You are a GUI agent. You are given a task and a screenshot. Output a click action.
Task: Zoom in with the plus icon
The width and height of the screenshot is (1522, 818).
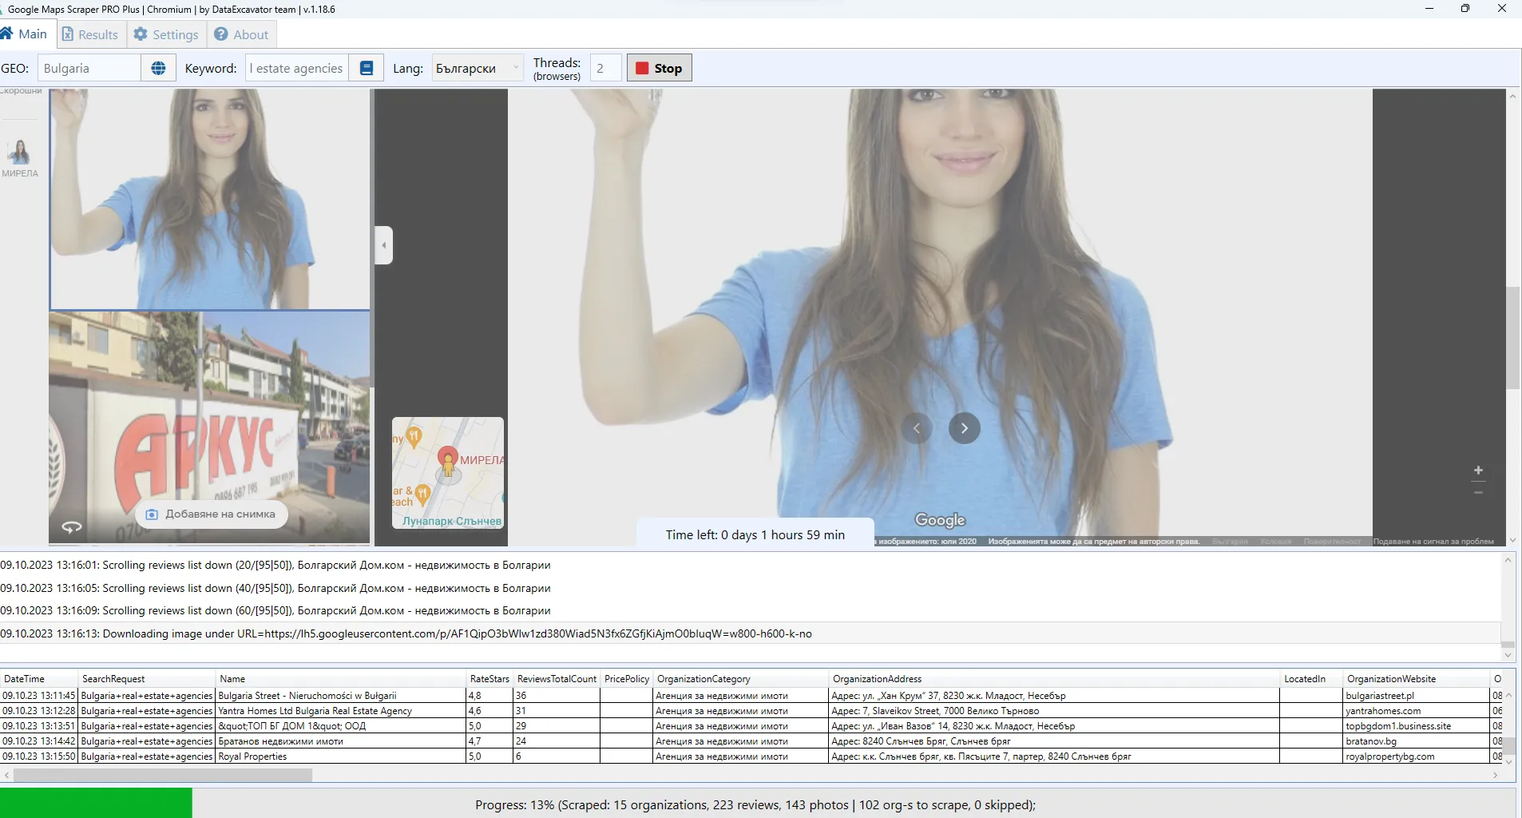[1478, 471]
